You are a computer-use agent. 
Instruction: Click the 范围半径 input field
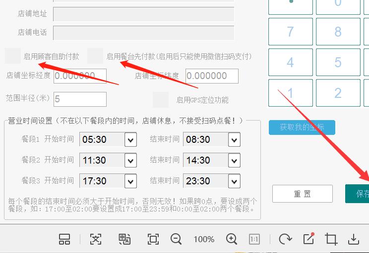80,99
